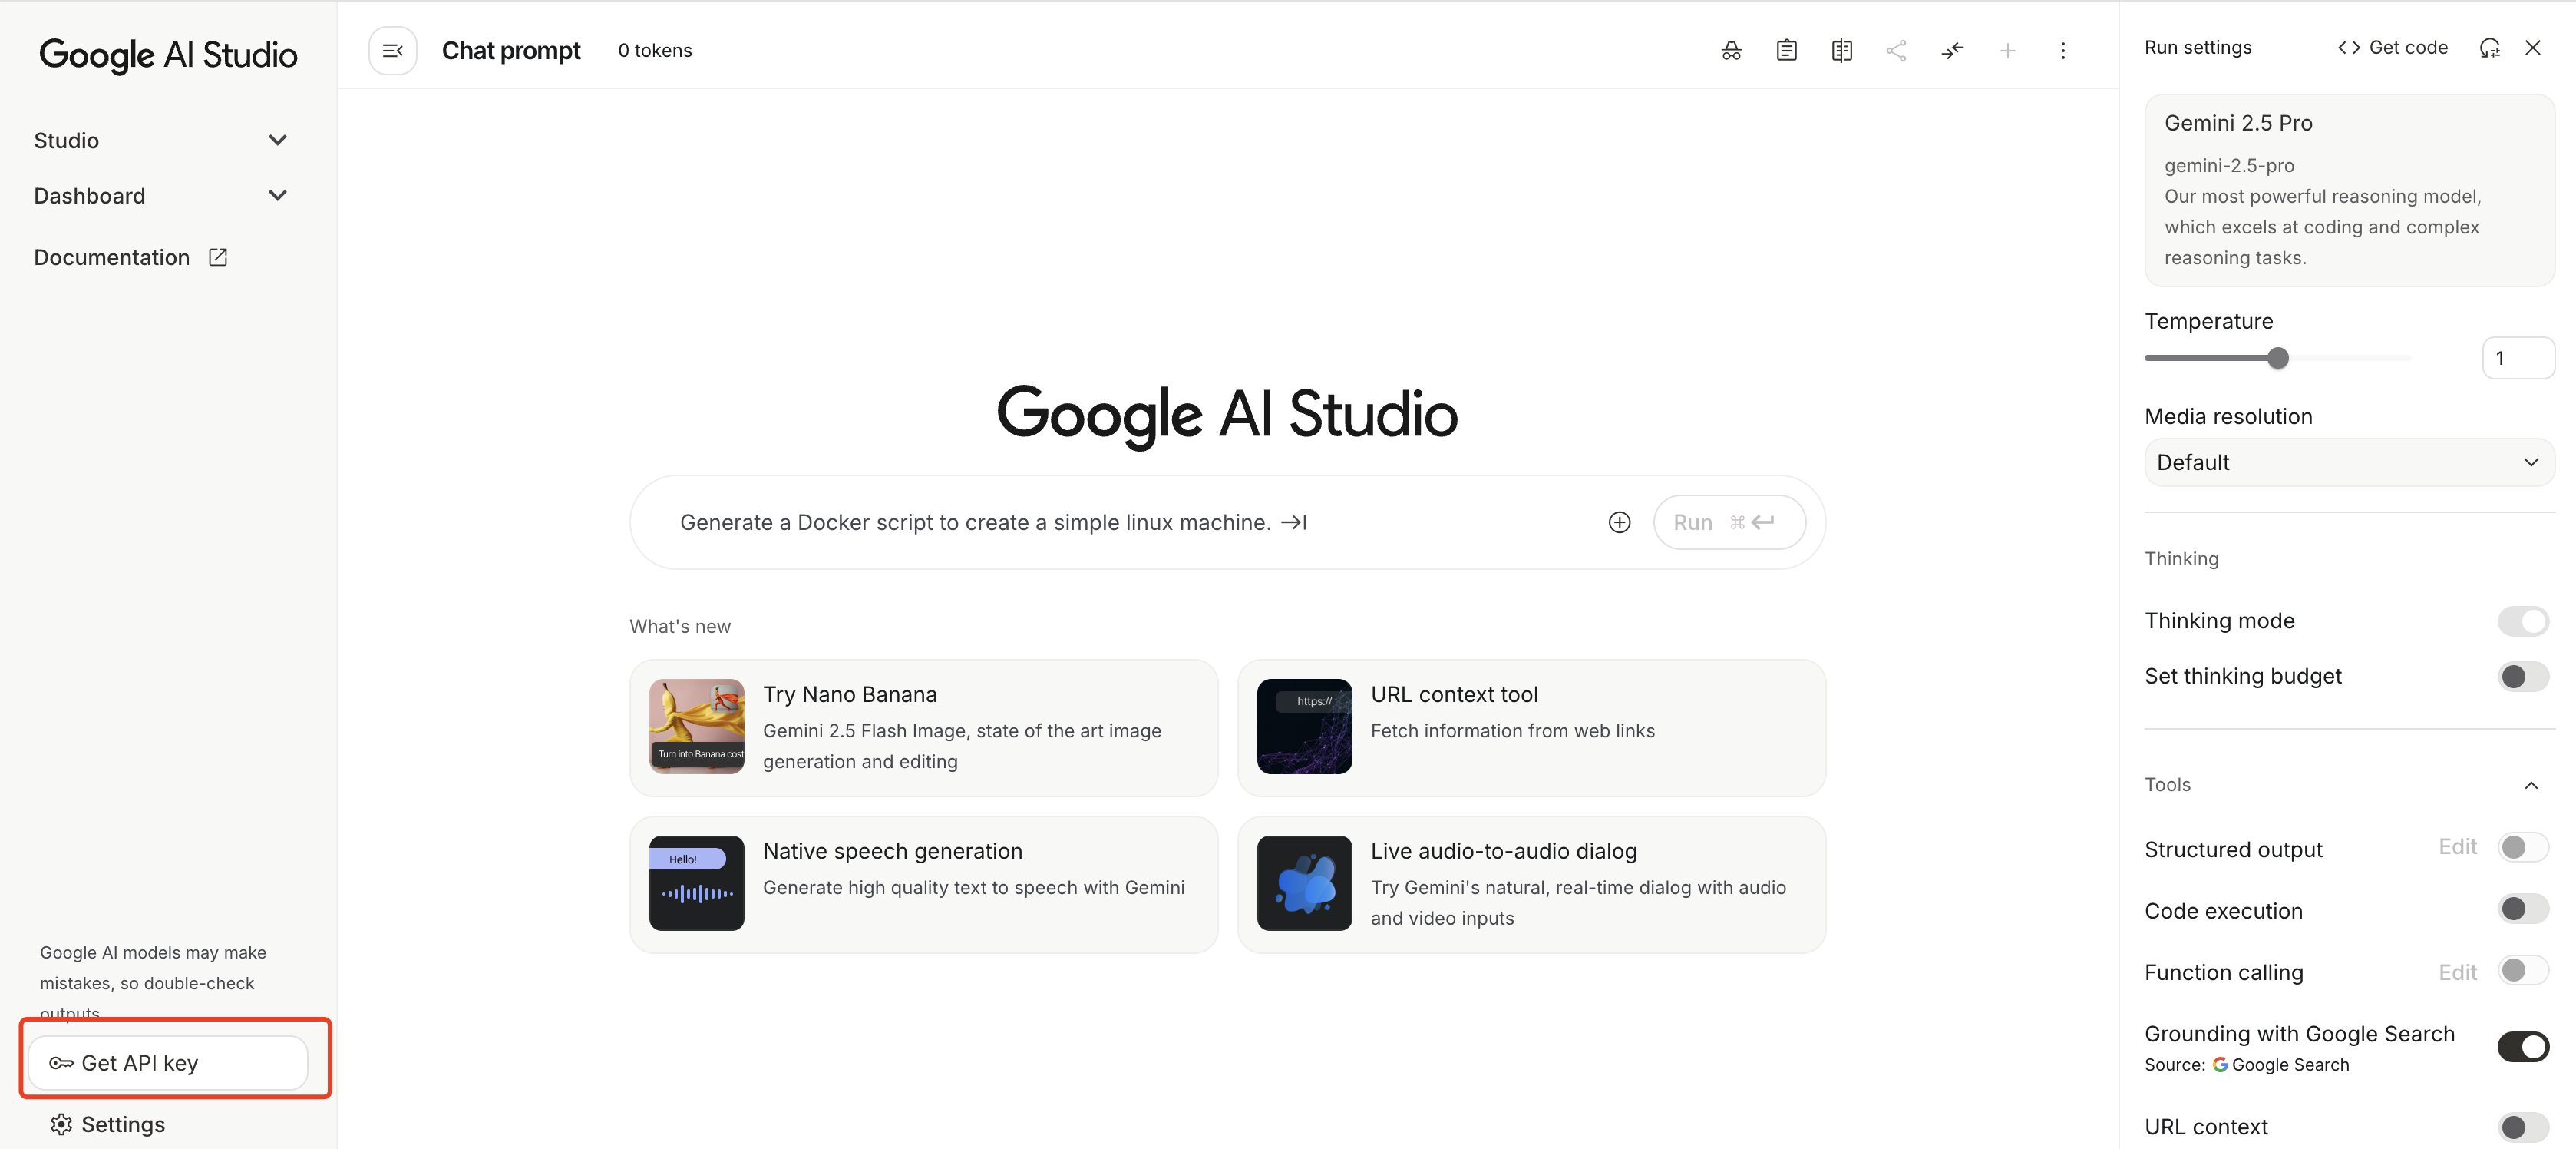
Task: Click the add media plus icon in prompt
Action: tap(1619, 522)
